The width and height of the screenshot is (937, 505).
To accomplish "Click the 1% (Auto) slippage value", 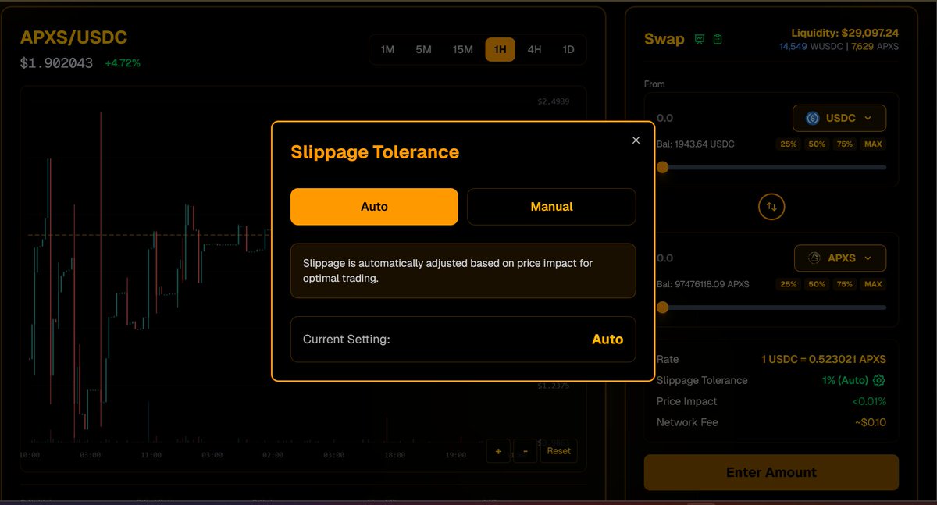I will tap(846, 380).
